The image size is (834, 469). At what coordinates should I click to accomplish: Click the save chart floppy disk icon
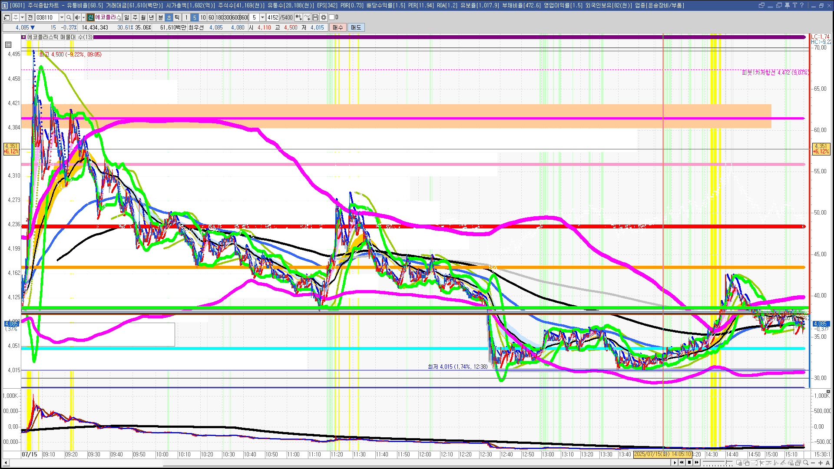coord(315,17)
